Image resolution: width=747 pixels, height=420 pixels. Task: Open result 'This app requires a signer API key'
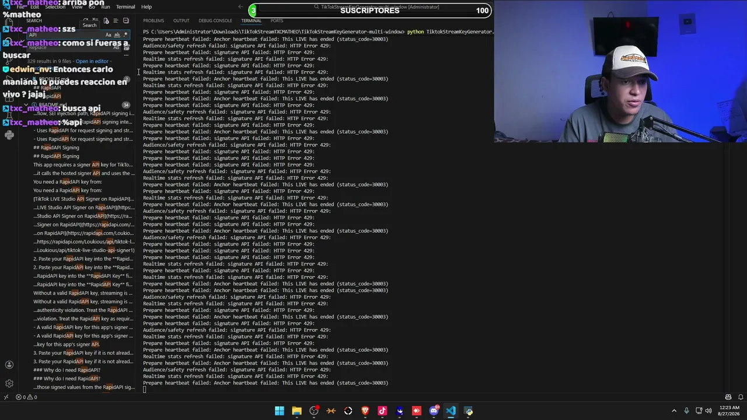click(83, 164)
